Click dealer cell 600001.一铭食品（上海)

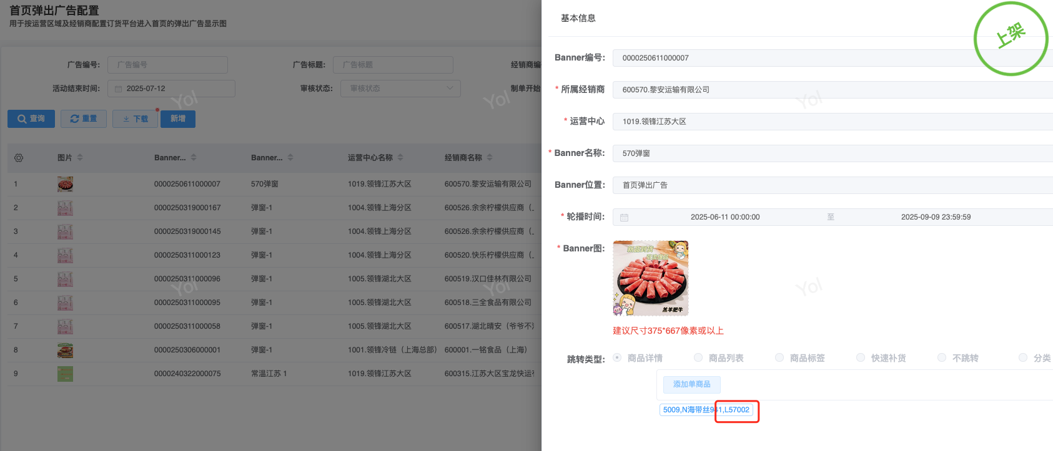pos(486,350)
